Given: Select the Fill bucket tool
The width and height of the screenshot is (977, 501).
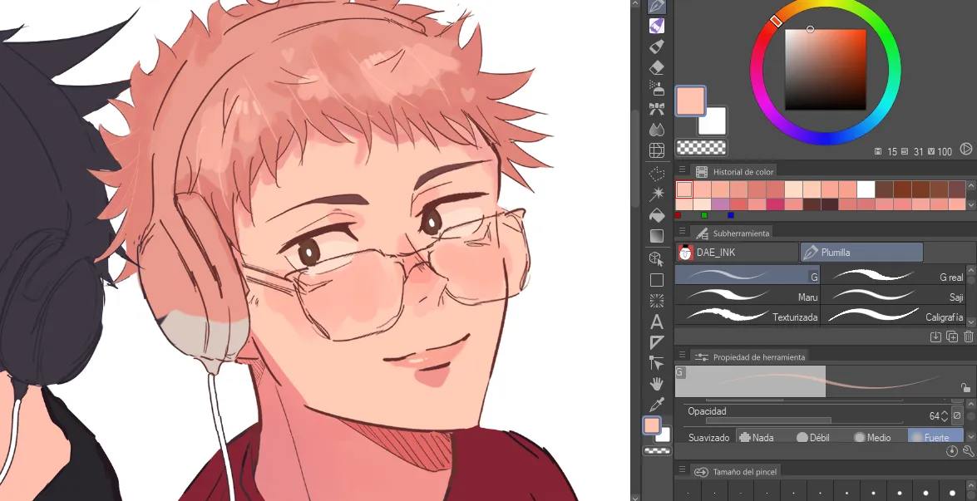Looking at the screenshot, I should (656, 215).
